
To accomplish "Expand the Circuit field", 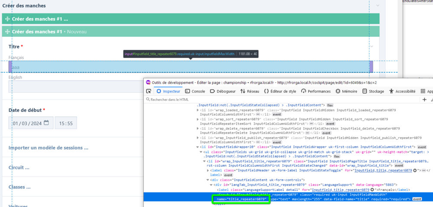I will [x=19, y=167].
